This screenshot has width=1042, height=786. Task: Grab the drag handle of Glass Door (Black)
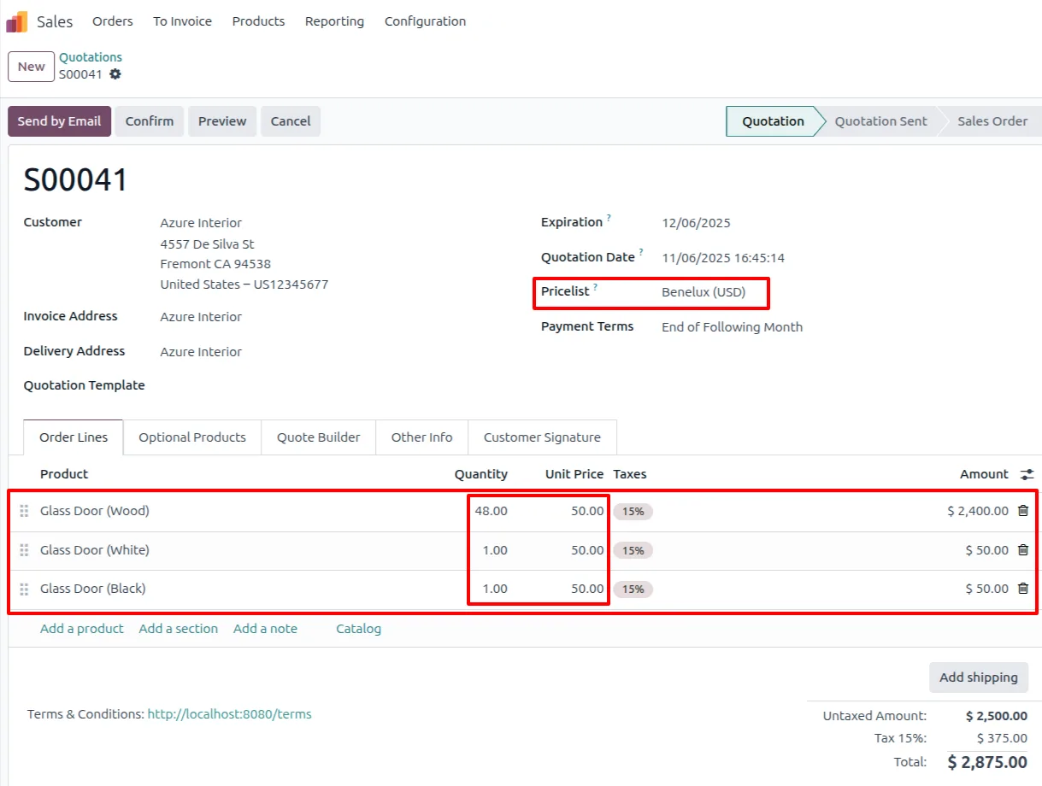pyautogui.click(x=24, y=589)
